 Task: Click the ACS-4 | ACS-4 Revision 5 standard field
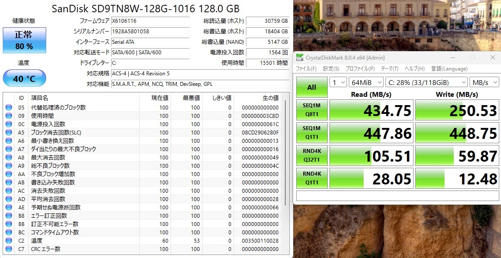(200, 74)
